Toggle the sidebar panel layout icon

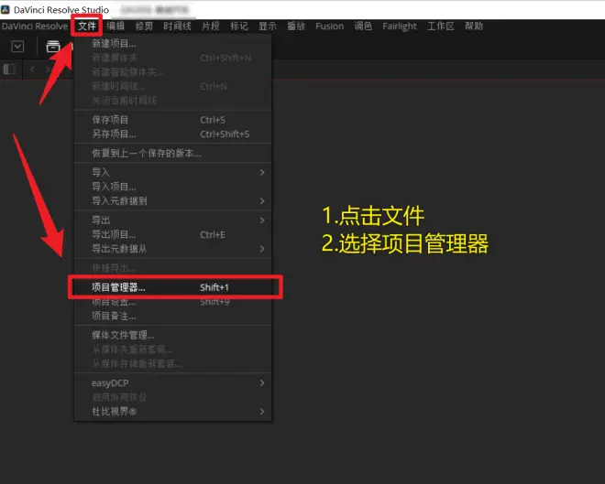point(9,70)
